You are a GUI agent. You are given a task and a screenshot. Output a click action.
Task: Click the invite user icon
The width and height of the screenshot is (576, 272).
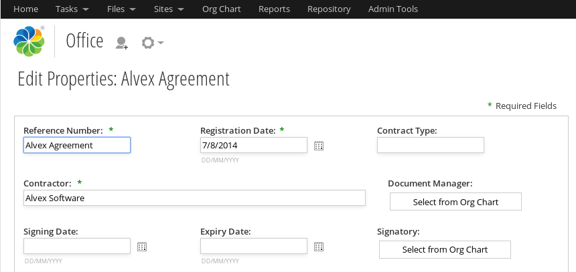121,43
